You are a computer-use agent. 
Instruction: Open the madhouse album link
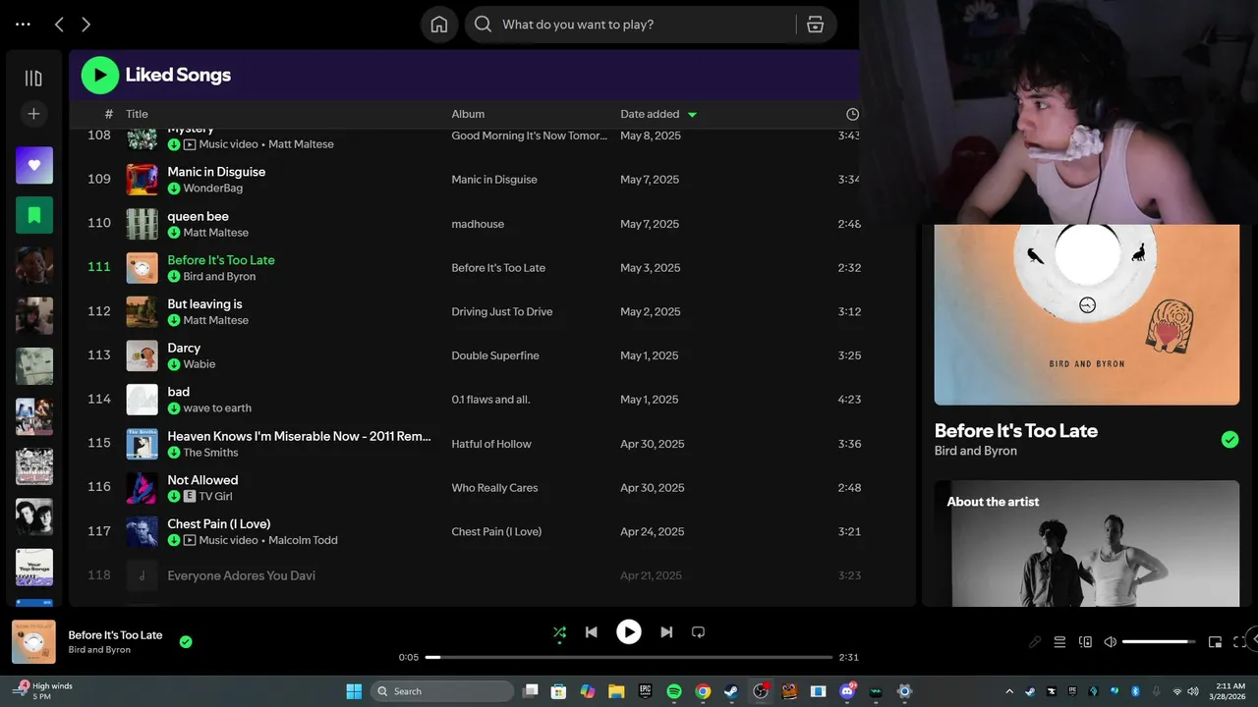478,224
